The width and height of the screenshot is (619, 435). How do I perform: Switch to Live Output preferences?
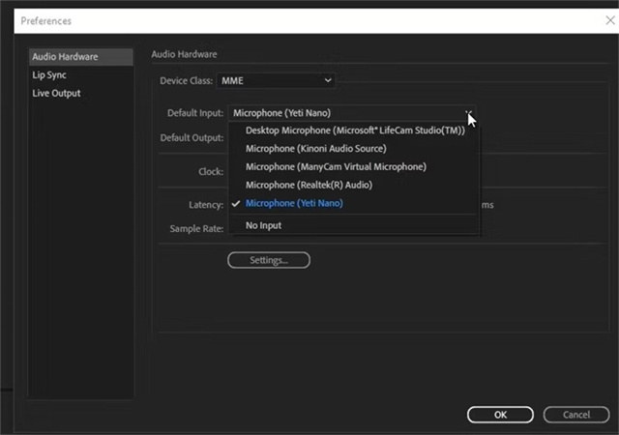coord(56,94)
